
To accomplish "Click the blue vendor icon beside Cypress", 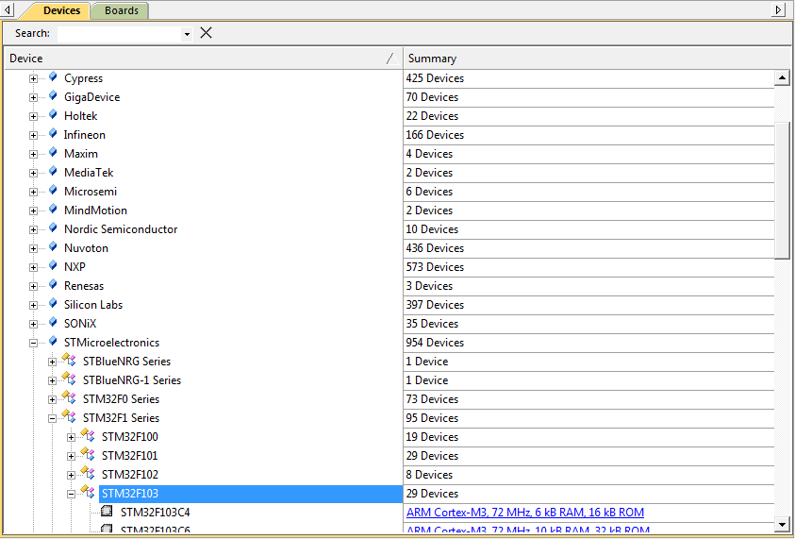I will coord(53,77).
